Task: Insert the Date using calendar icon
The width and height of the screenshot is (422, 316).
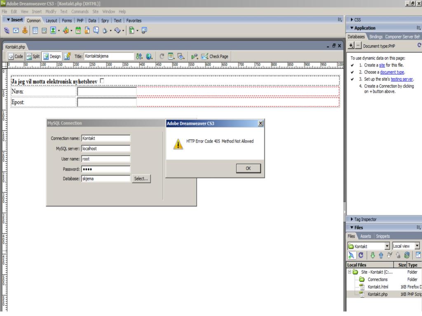Action: point(78,30)
